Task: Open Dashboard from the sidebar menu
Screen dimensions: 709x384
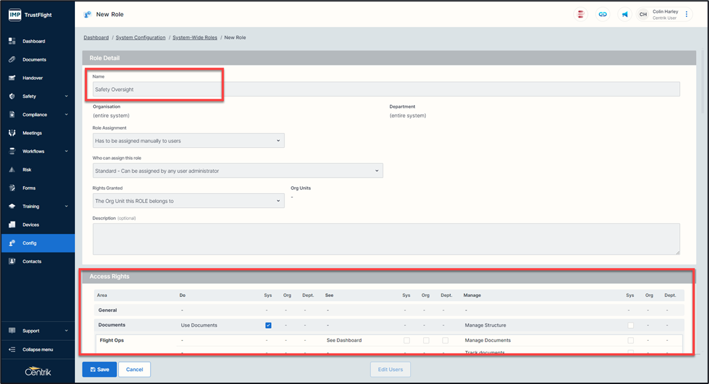Action: pyautogui.click(x=34, y=41)
